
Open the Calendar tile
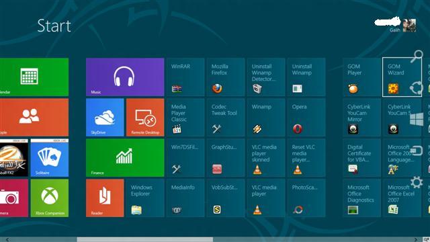[x=34, y=77]
